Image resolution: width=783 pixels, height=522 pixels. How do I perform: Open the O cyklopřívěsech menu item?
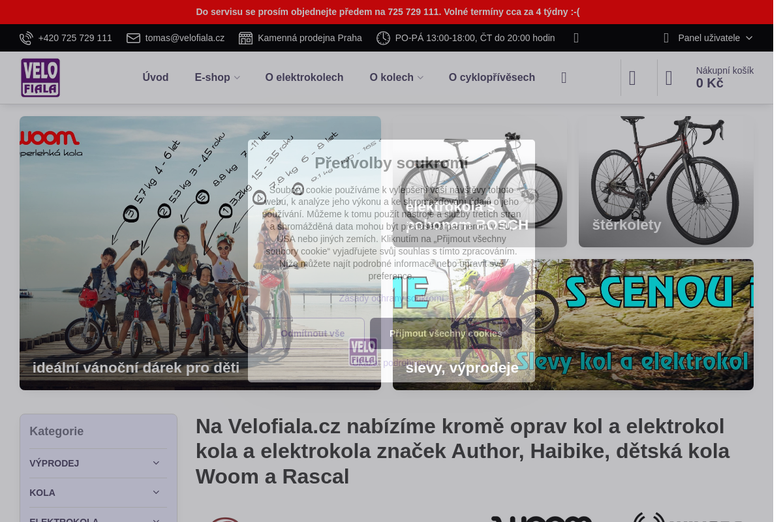pyautogui.click(x=492, y=77)
